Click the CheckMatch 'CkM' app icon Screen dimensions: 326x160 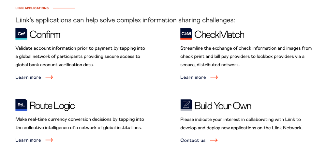[186, 34]
